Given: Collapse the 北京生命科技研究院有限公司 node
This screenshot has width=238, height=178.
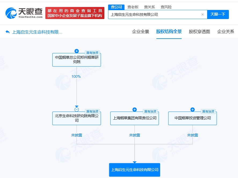Looking at the screenshot, I should (x=77, y=109).
